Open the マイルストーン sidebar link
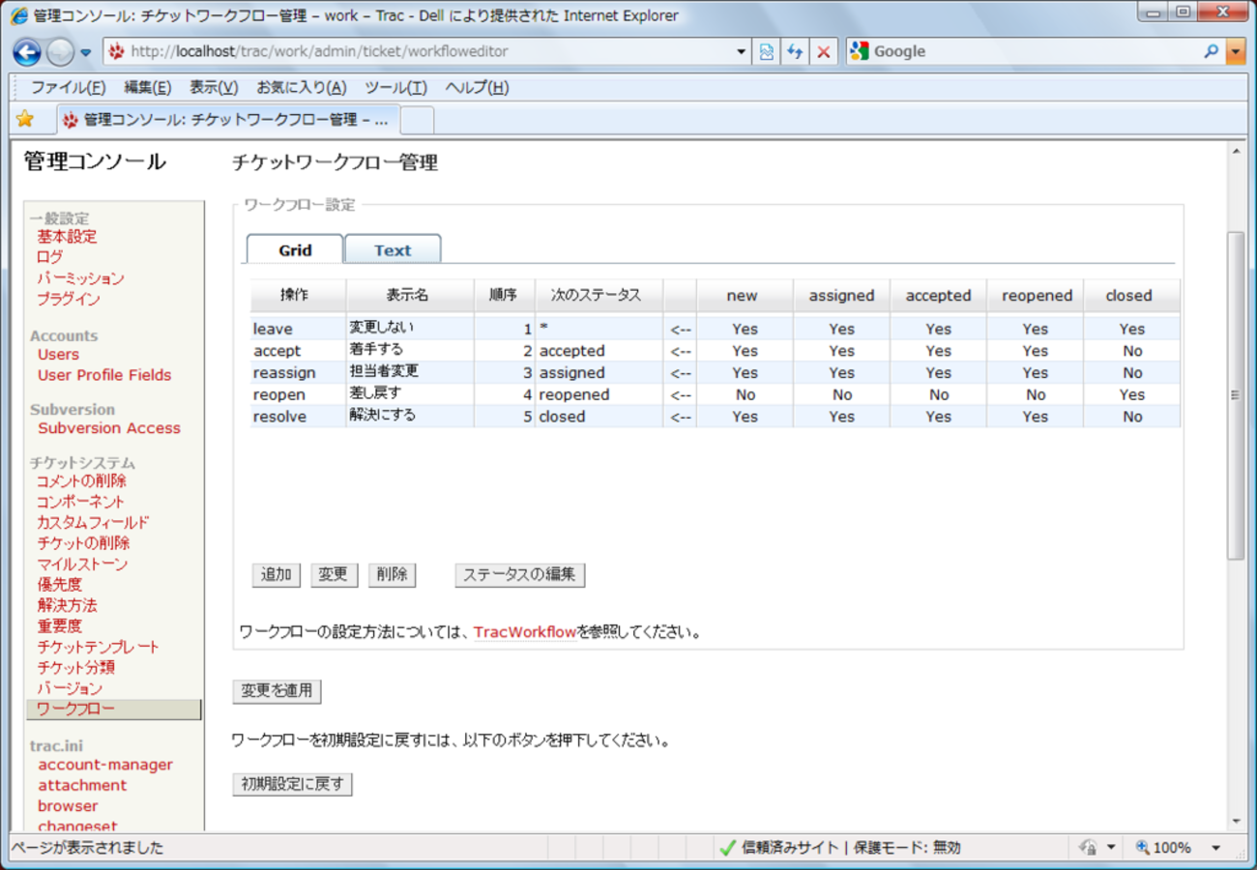 click(82, 564)
